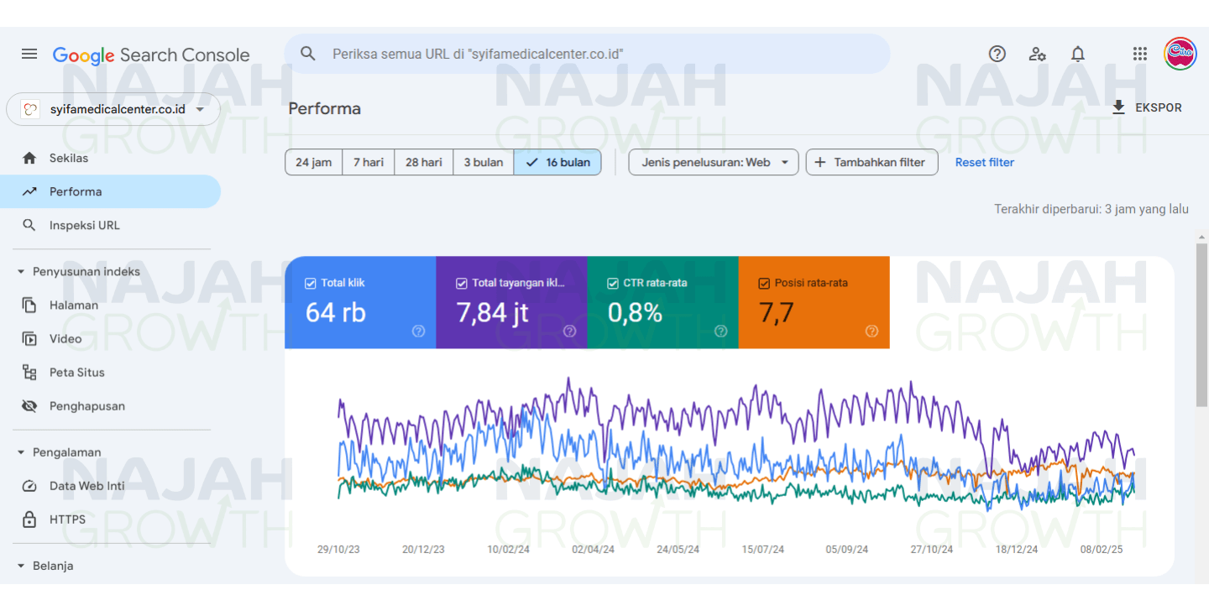Open the Performa menu item
Screen dimensions: 1209x611
click(110, 191)
